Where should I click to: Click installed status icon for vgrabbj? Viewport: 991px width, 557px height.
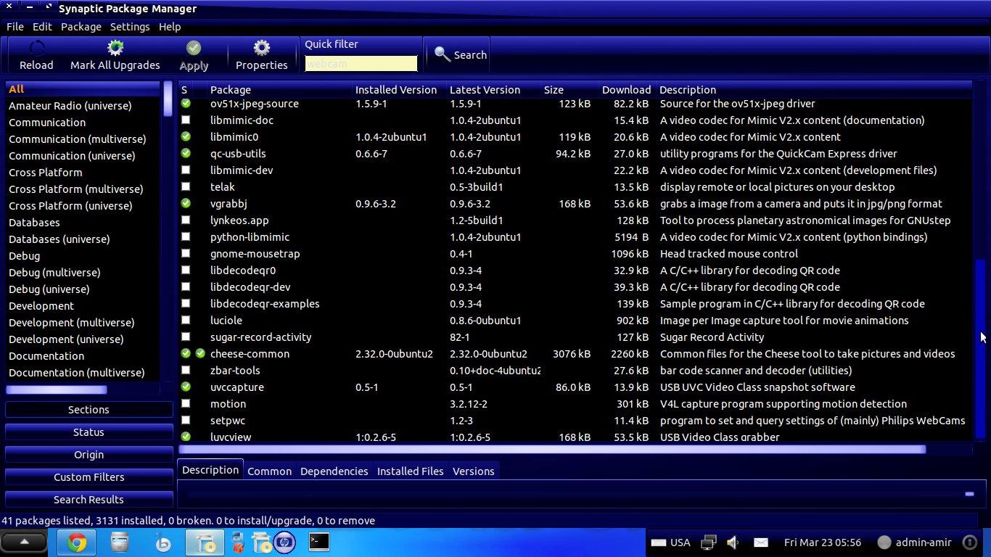186,203
